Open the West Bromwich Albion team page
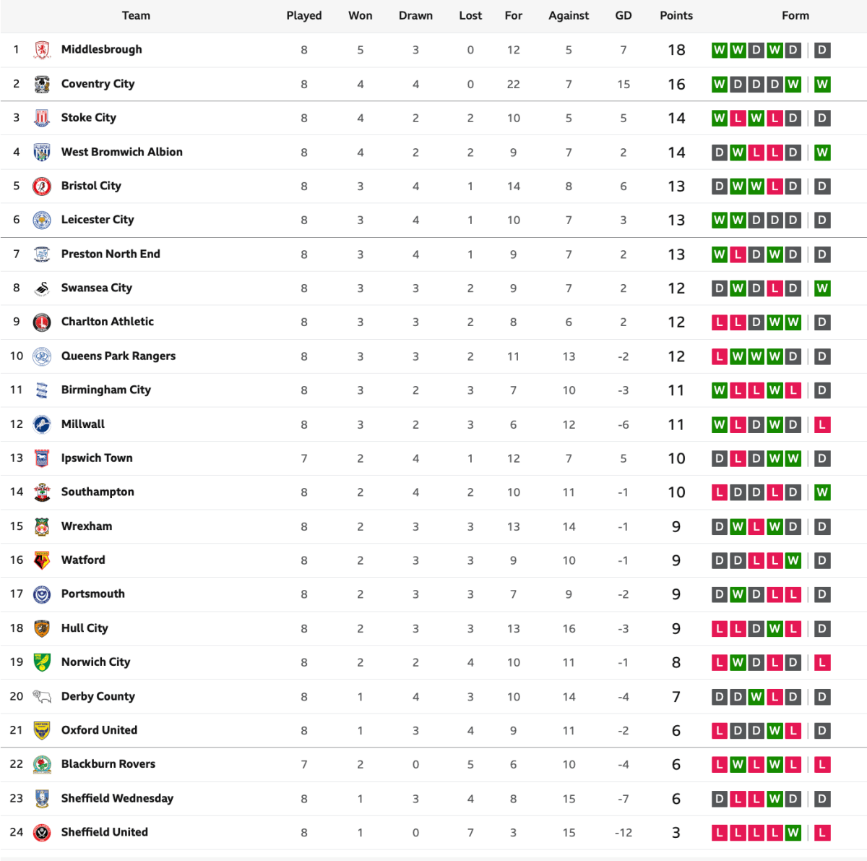 tap(121, 152)
